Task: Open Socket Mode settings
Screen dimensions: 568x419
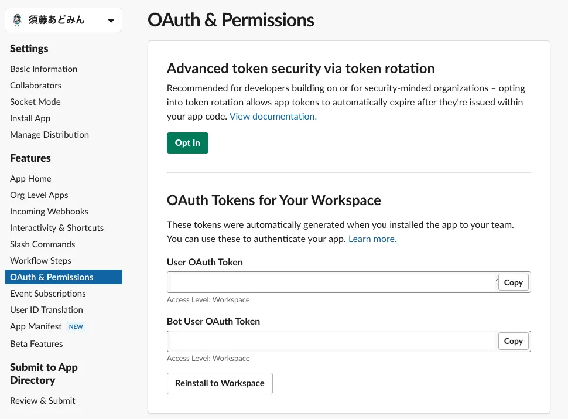Action: (35, 102)
